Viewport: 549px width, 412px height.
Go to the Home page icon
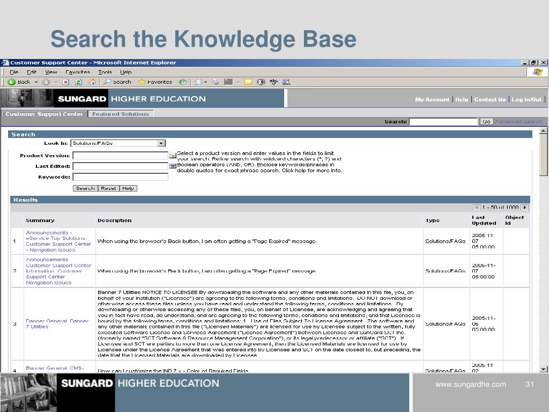click(92, 82)
